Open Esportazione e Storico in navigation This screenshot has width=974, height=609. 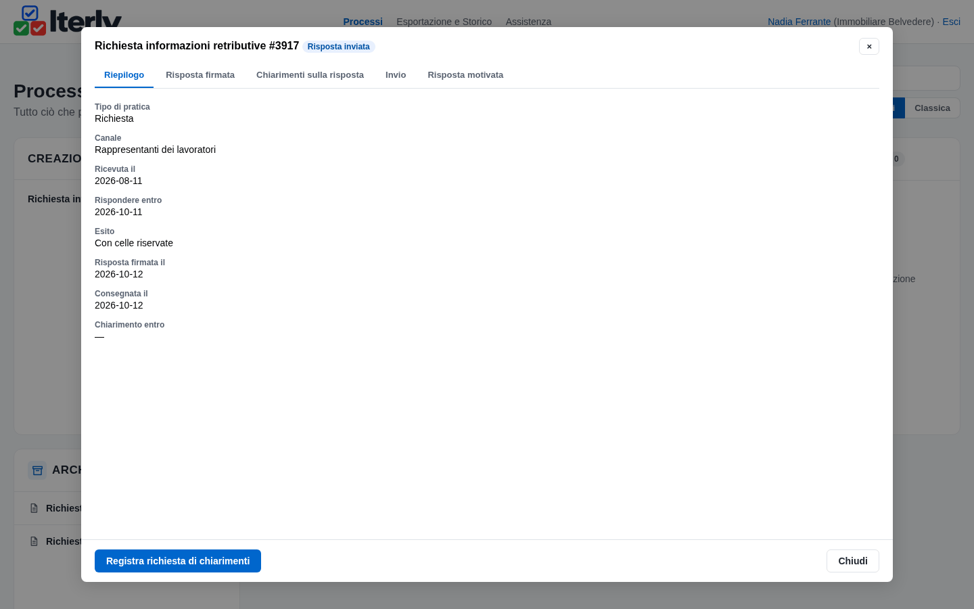444,22
